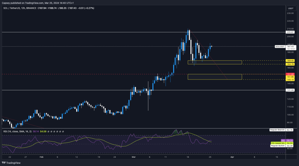Select the 131.44 horizontal line price label
This screenshot has width=299, height=166.
click(290, 90)
